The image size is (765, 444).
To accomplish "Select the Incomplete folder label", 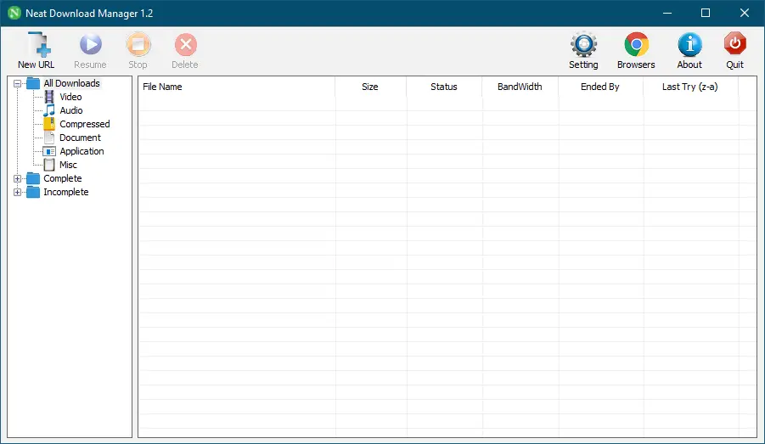I will click(x=66, y=192).
